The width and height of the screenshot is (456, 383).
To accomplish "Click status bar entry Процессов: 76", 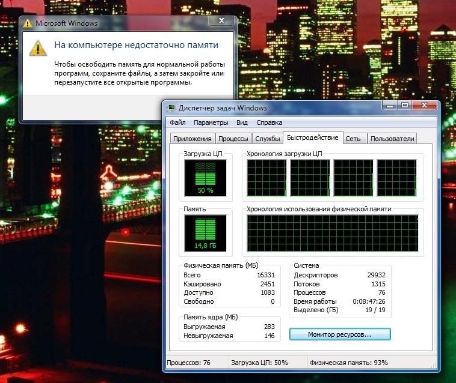I will tap(188, 363).
